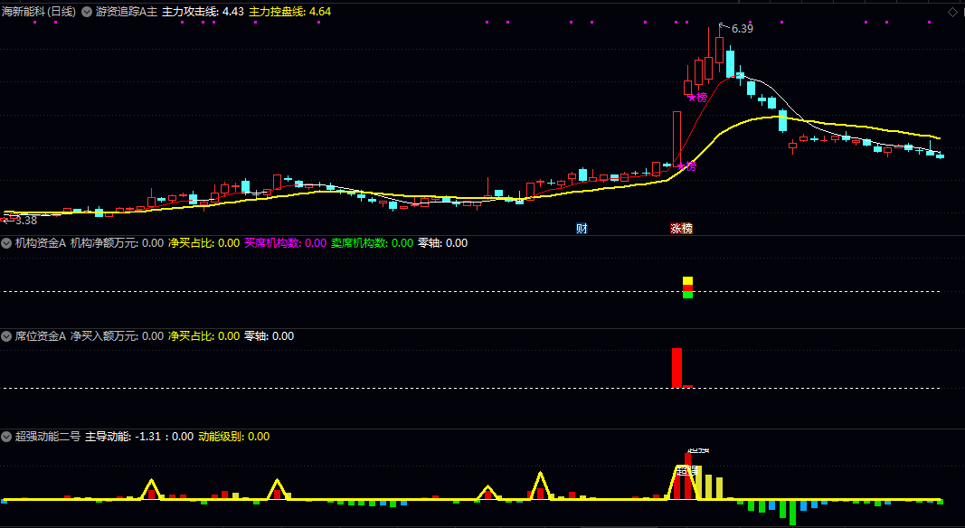The width and height of the screenshot is (965, 528).
Task: Click the 净买入额万元: 0.00 label
Action: [117, 336]
